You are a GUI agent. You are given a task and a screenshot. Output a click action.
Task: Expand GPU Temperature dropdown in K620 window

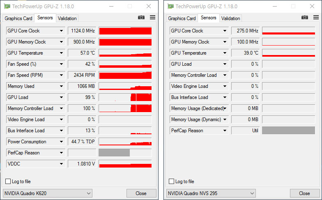click(x=62, y=53)
